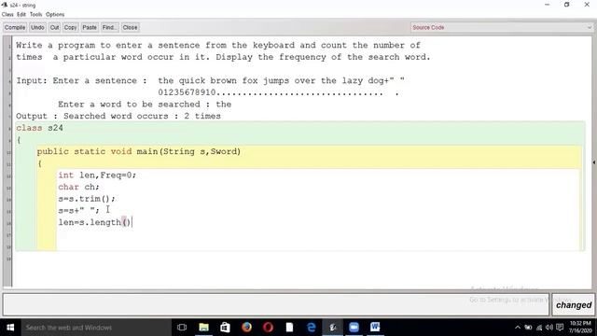Place cursor at 'len=s.length()' line

pyautogui.click(x=94, y=222)
